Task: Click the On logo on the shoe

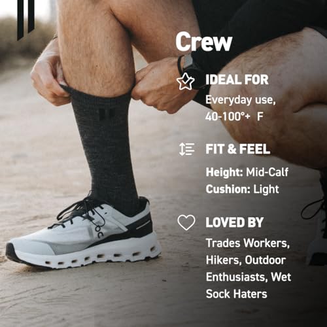Action: click(x=99, y=232)
